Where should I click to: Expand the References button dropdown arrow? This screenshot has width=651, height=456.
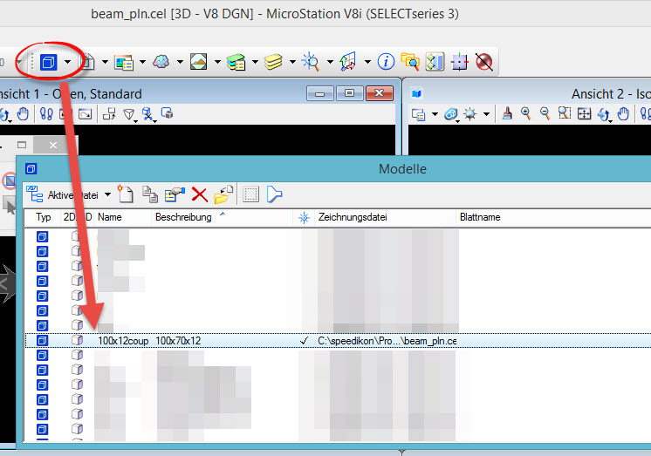click(x=105, y=62)
